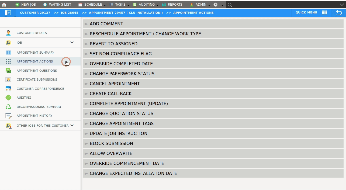This screenshot has width=346, height=190.
Task: Click the New Job button
Action: (26, 5)
